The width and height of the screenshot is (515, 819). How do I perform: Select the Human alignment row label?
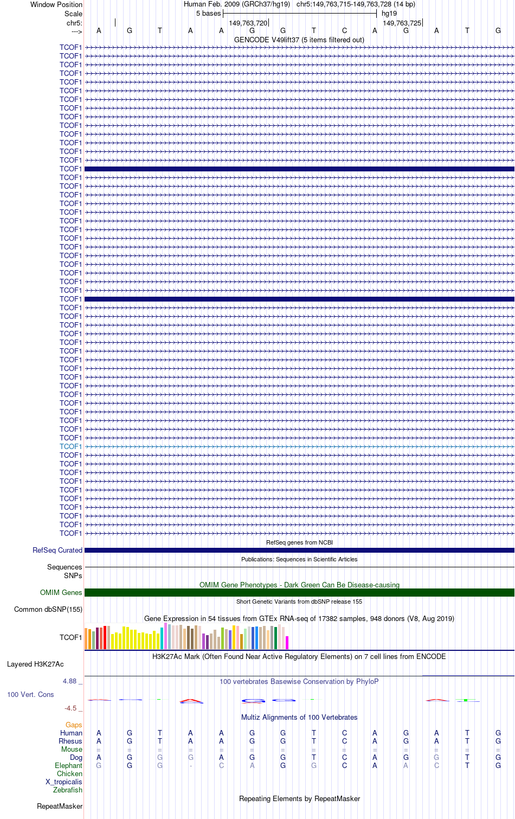71,733
